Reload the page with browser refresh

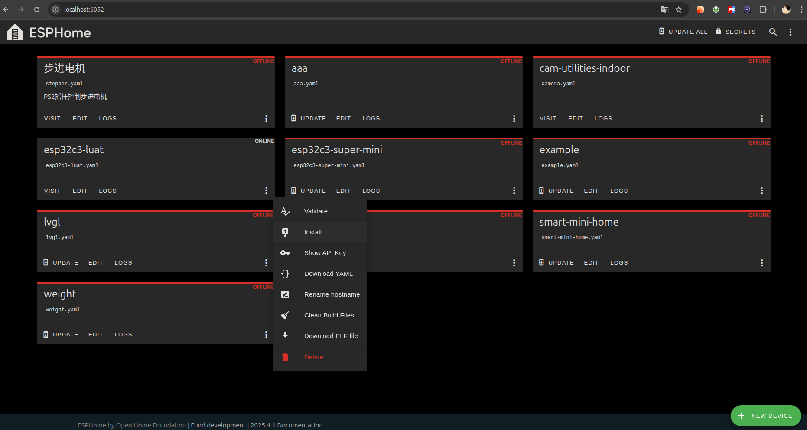point(37,10)
